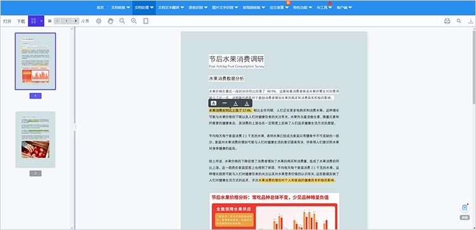Image resolution: width=476 pixels, height=230 pixels.
Task: Click the 下载 button
Action: (21, 21)
